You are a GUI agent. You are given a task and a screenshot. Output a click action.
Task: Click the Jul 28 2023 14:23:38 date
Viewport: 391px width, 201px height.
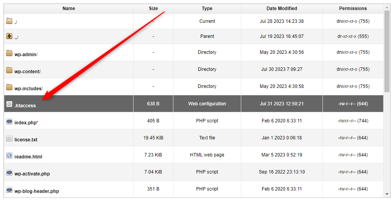click(281, 21)
